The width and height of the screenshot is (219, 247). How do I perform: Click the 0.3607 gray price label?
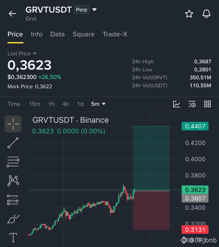pyautogui.click(x=195, y=198)
